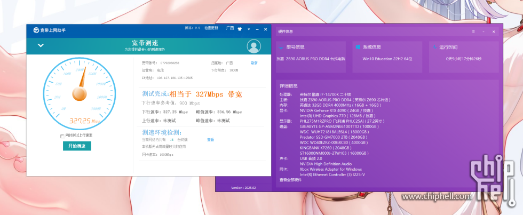Click the 本机暂无占用流量较大的应用 text

pos(164,147)
